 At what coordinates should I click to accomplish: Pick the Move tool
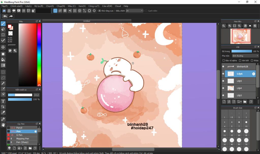point(3,47)
